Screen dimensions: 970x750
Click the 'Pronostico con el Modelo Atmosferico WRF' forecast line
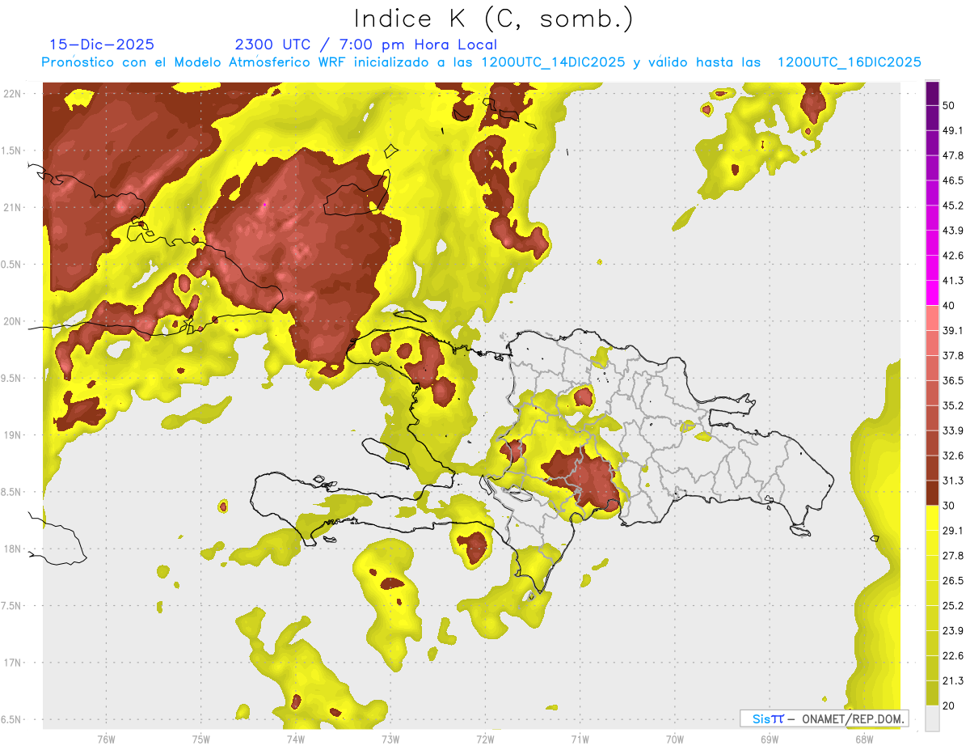481,62
